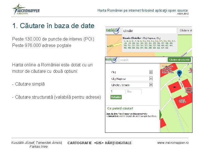
Task: Click the green panel collapse arrow beside the map
Action: 161,115
